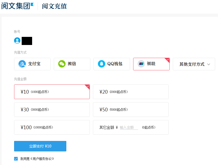Choose the ¥100 (10000起点币) amount
The width and height of the screenshot is (218, 165).
pos(52,127)
